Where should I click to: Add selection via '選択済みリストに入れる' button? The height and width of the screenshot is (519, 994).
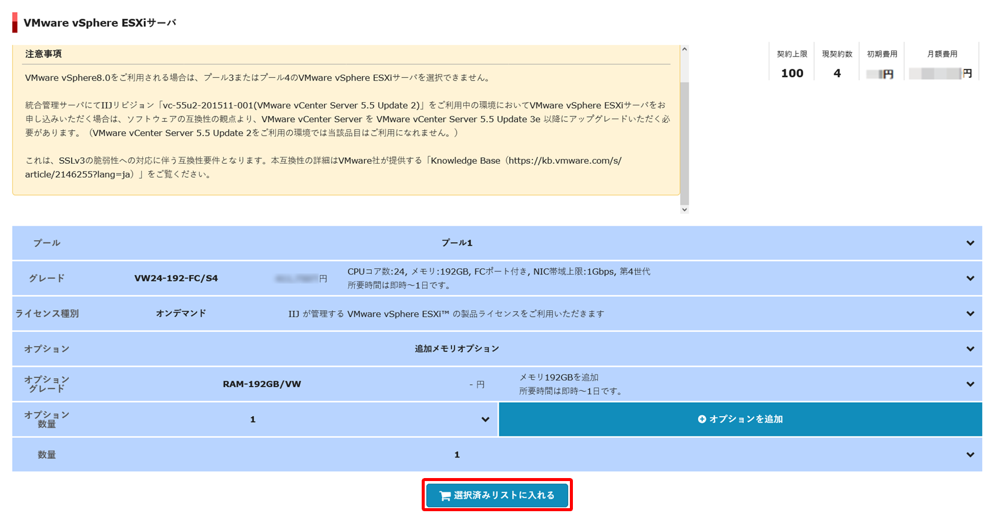pos(497,495)
